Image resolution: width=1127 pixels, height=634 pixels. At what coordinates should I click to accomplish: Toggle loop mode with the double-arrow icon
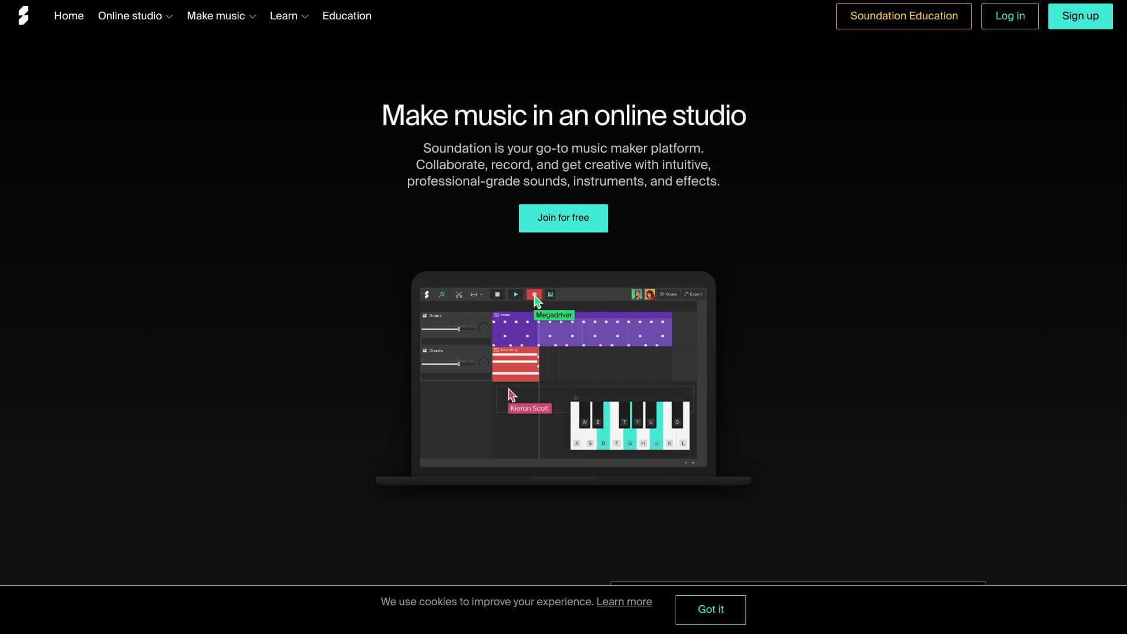[x=474, y=294]
